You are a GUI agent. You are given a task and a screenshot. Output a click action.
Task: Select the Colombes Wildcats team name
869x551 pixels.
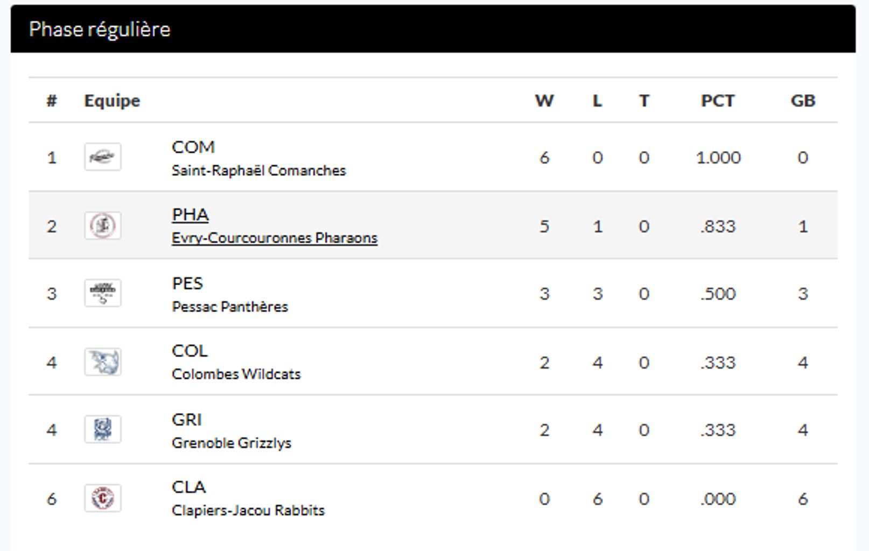[236, 374]
